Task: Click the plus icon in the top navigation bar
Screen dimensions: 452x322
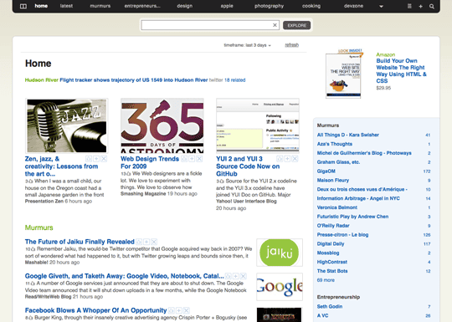Action: [x=420, y=6]
